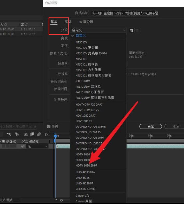Click the frame blending column header icon
184x204 pixels.
tap(4, 142)
